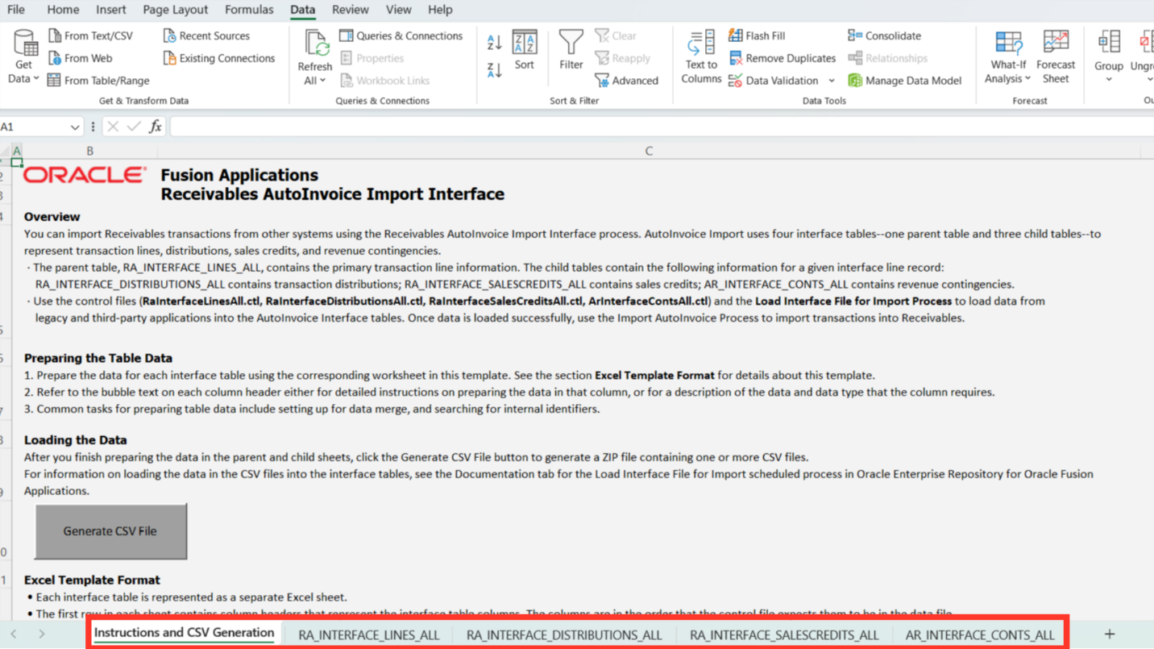Click Consolidate

point(884,35)
